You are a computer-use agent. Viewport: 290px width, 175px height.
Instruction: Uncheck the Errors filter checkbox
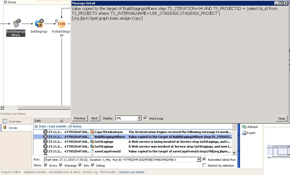click(x=46, y=165)
